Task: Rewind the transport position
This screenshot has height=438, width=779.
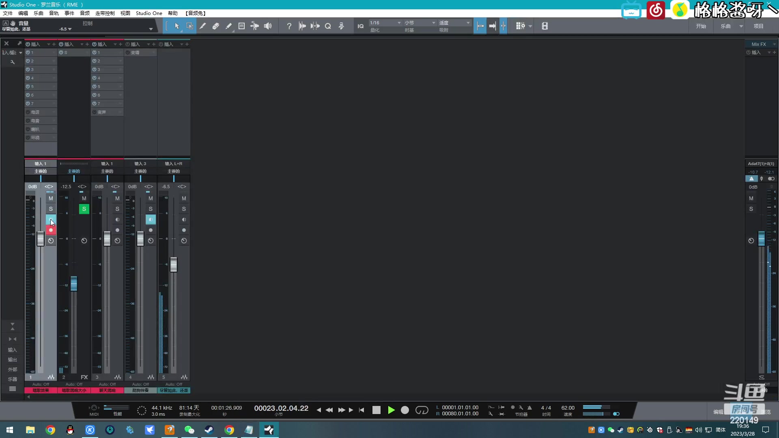Action: pos(329,410)
